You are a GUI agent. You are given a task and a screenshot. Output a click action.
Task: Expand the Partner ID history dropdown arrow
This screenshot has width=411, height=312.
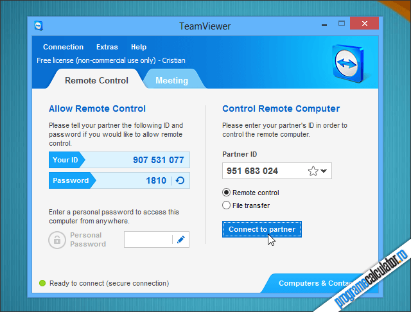tap(324, 171)
